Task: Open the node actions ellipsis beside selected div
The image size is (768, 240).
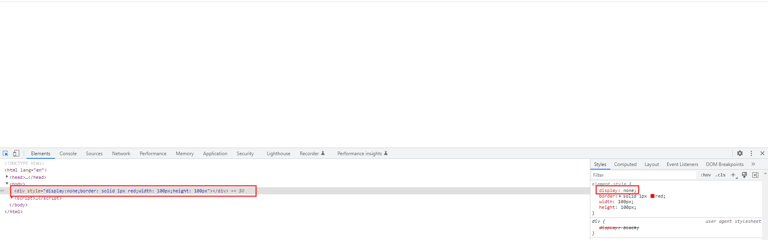Action: click(x=2, y=191)
